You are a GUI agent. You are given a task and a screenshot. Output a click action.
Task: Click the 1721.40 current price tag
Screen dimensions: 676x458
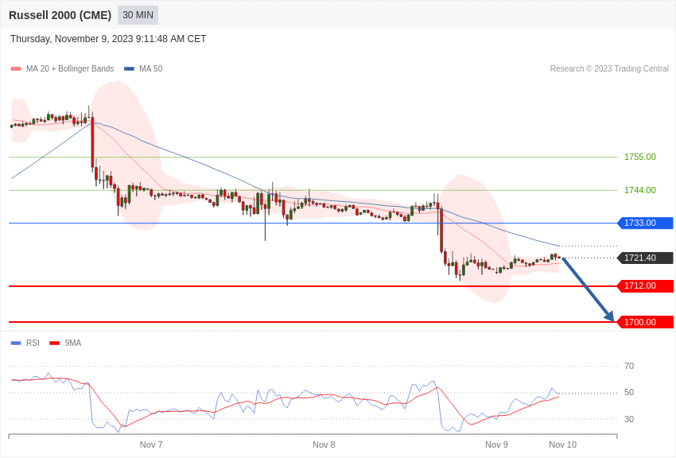click(645, 258)
